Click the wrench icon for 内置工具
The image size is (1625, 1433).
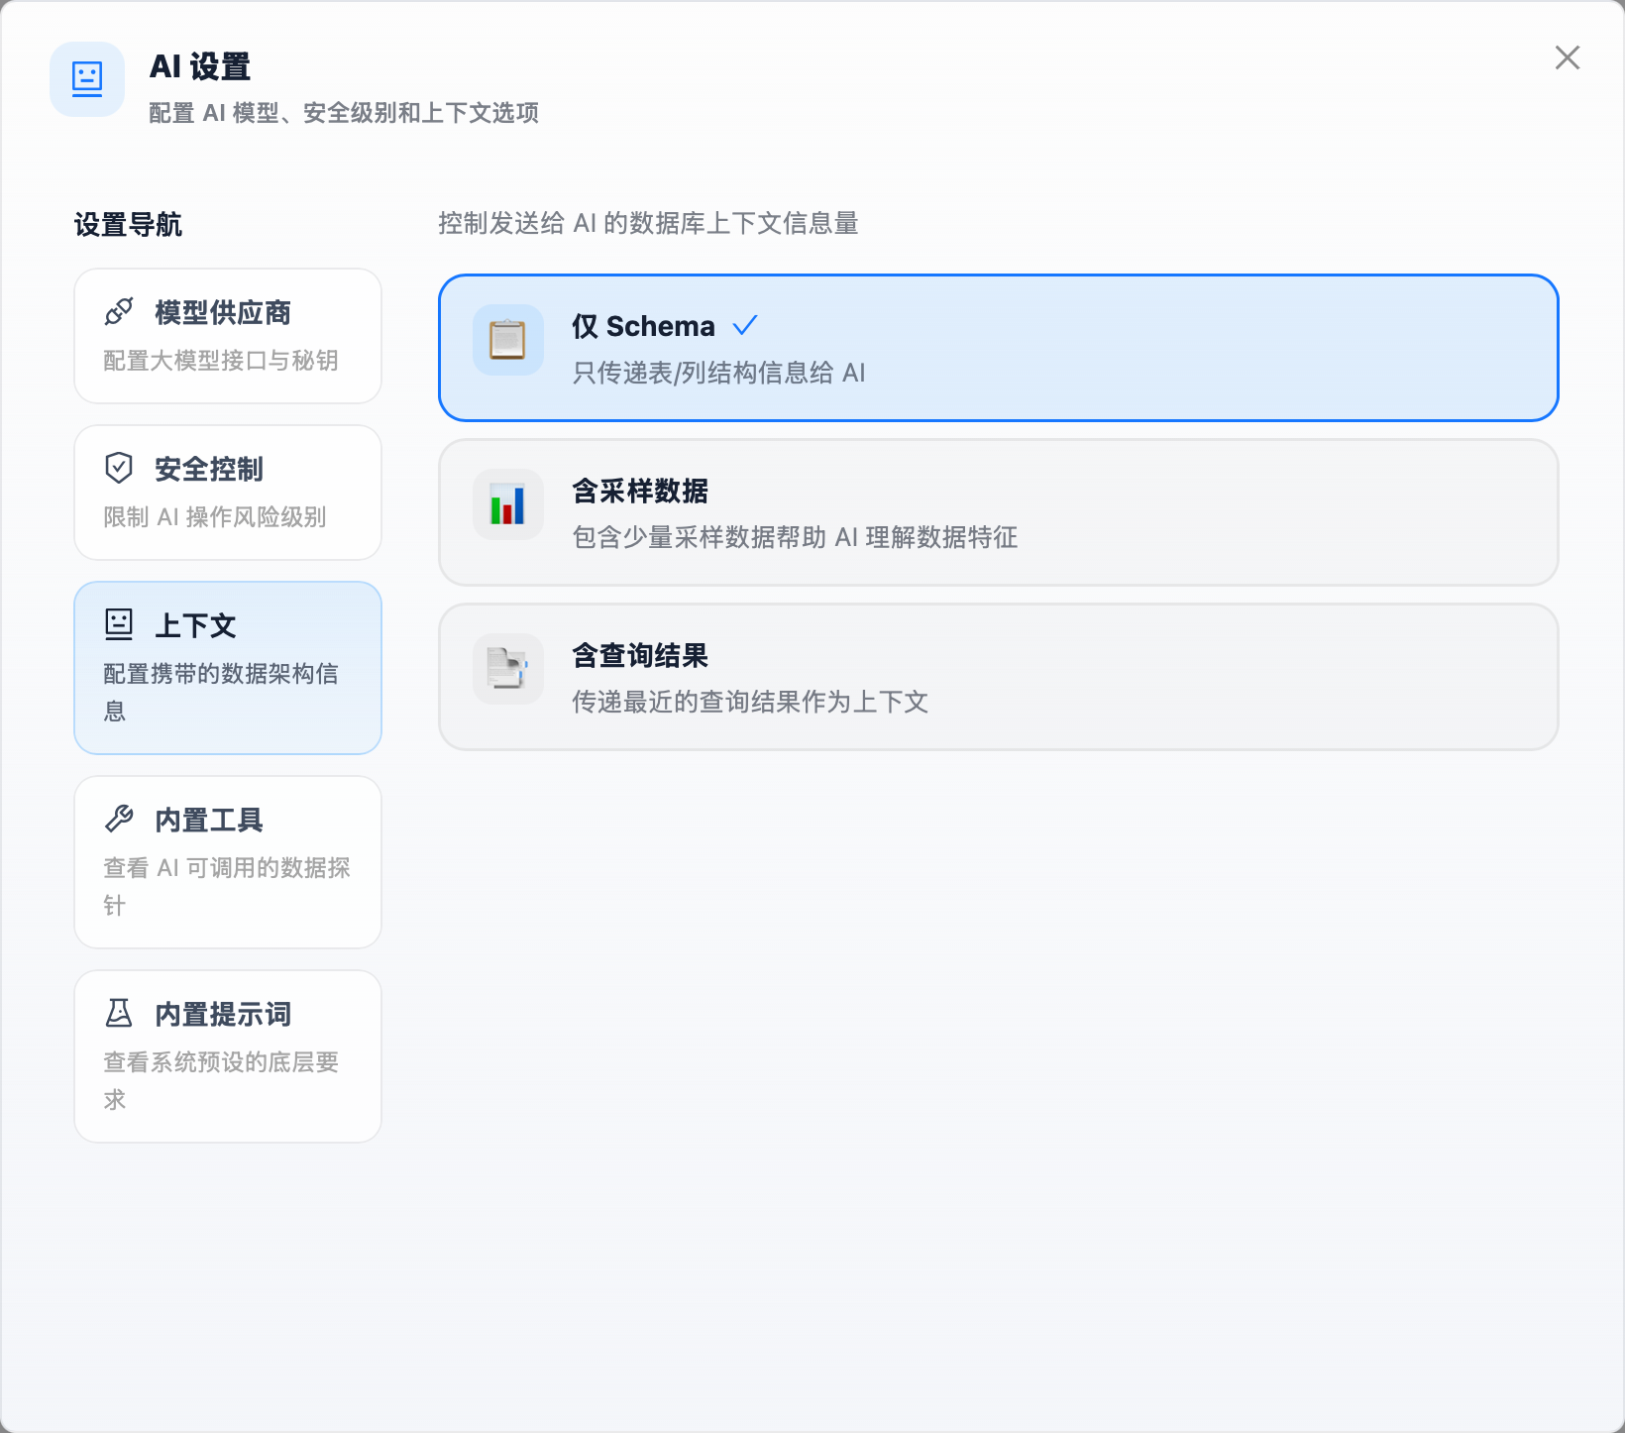point(119,819)
